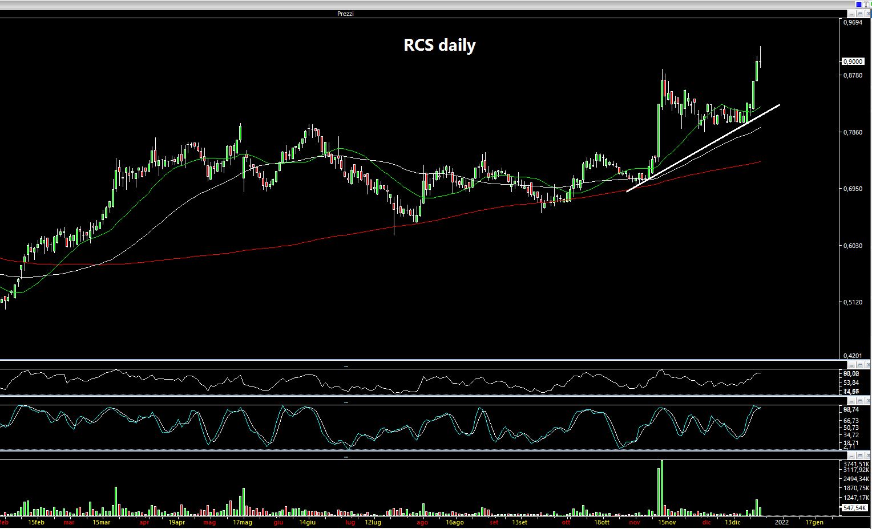Close the oscillator panel with 66,73 scale
The image size is (872, 529).
coord(867,401)
